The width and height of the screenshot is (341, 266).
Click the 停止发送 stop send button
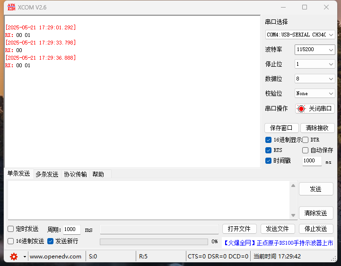tap(316, 229)
